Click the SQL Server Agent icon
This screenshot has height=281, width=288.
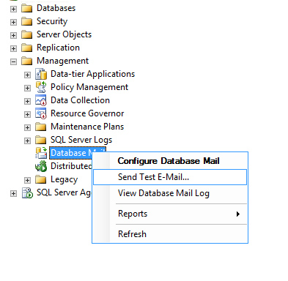point(27,192)
